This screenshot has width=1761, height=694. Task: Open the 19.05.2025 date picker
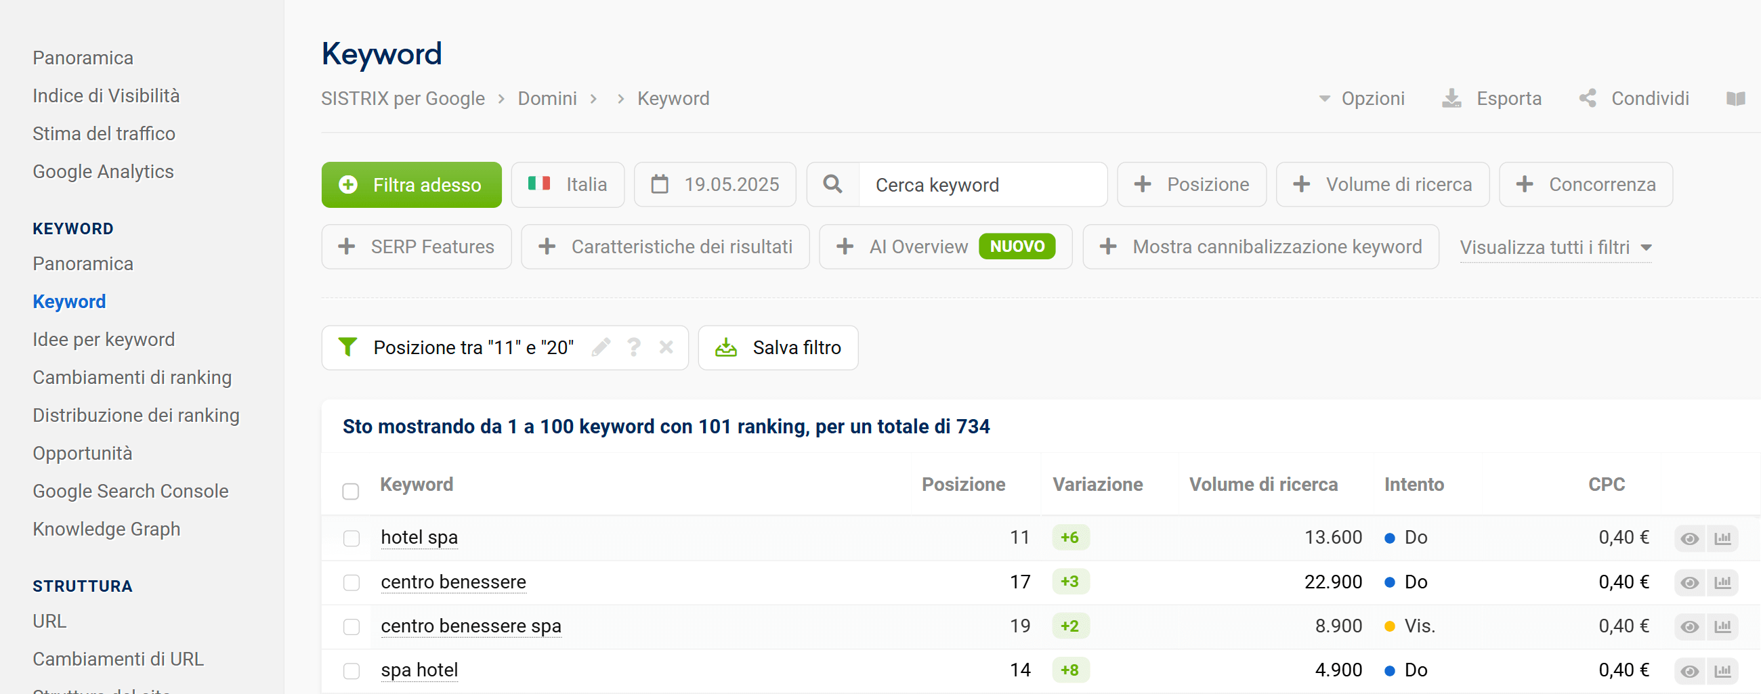715,184
